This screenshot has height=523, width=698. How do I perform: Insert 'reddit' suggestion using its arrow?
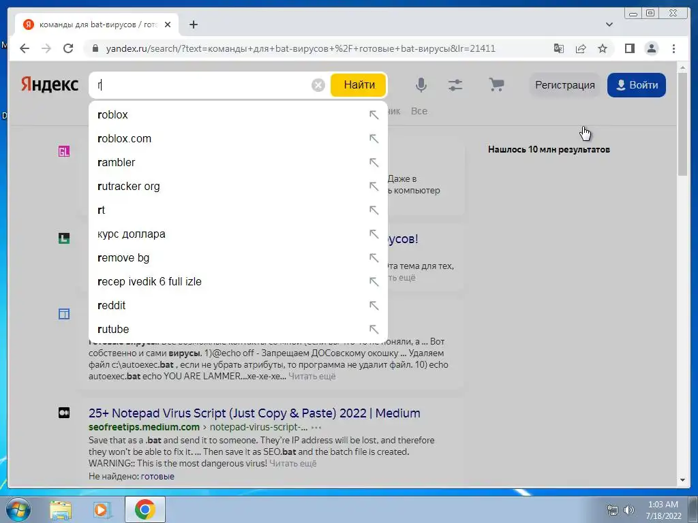pyautogui.click(x=374, y=306)
